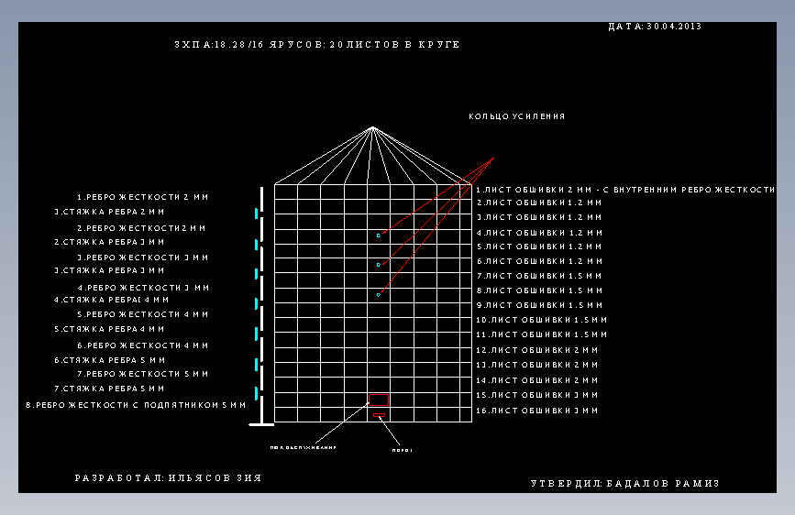Click the cyan tie marker beside 'СТЯЖКА РЕБРА 2 ММ'

pyautogui.click(x=256, y=214)
